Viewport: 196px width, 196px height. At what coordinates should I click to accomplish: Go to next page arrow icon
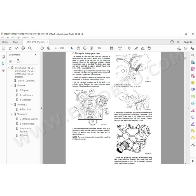pos(49,48)
